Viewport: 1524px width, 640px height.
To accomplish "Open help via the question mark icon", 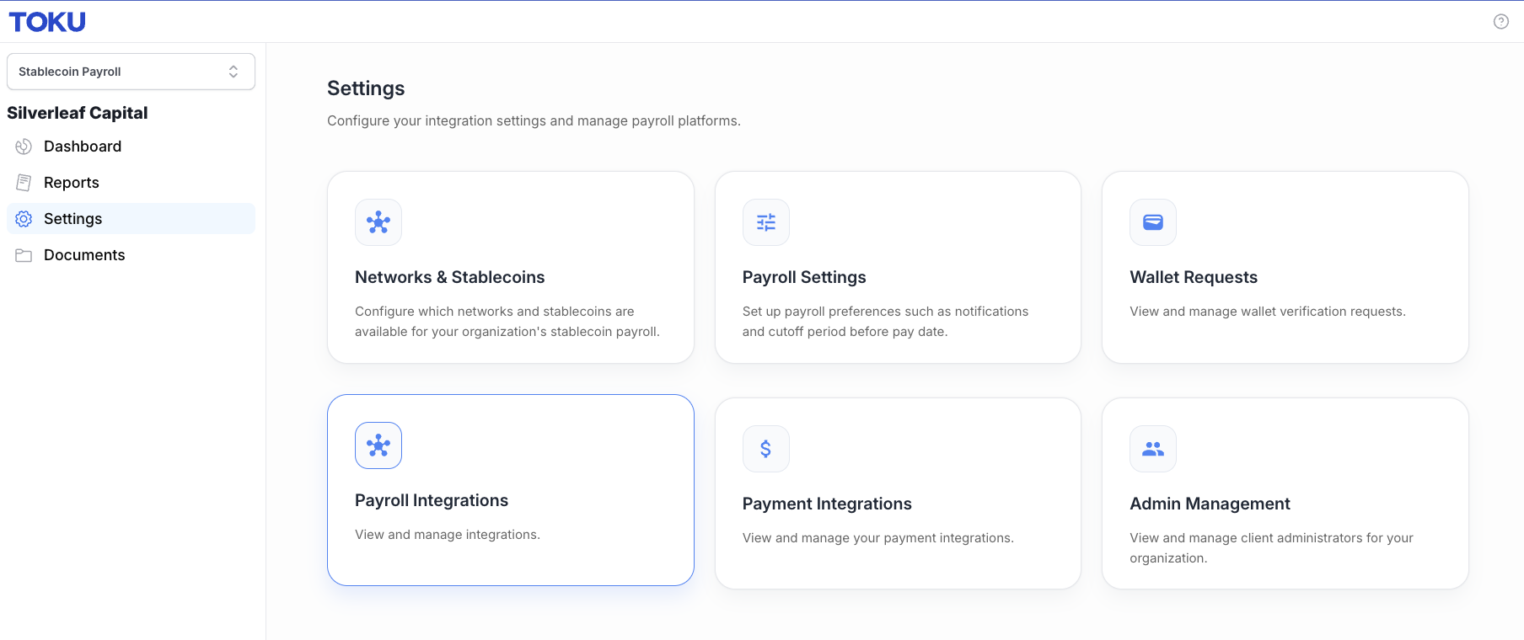I will pyautogui.click(x=1501, y=22).
